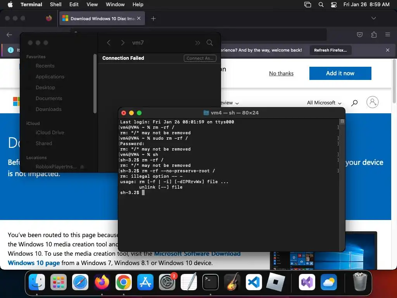The height and width of the screenshot is (298, 397).
Task: Open Firefox from the Dock
Action: (102, 282)
